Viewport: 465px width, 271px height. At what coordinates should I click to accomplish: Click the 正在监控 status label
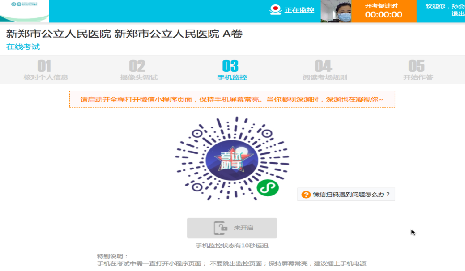pyautogui.click(x=299, y=10)
